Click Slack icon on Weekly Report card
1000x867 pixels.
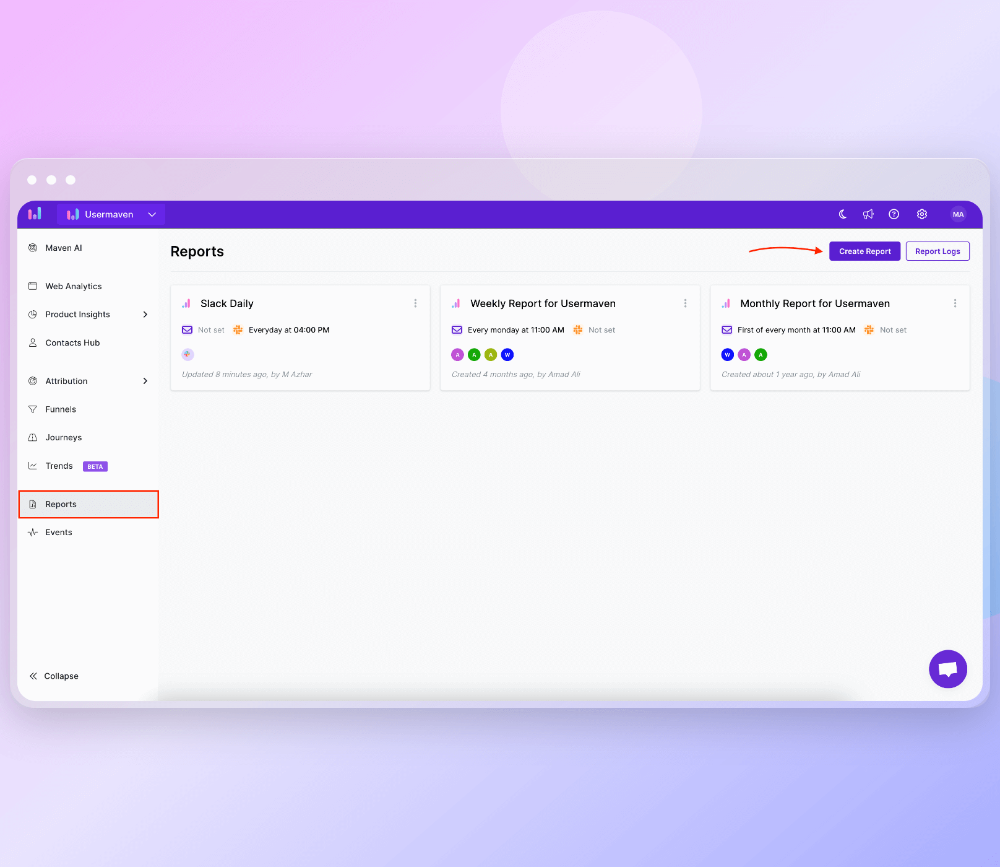[578, 329]
